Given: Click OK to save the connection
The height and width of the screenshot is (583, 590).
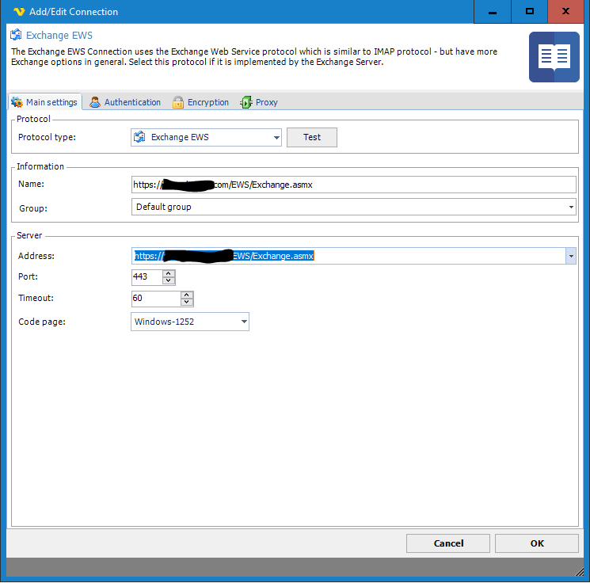Looking at the screenshot, I should 536,543.
